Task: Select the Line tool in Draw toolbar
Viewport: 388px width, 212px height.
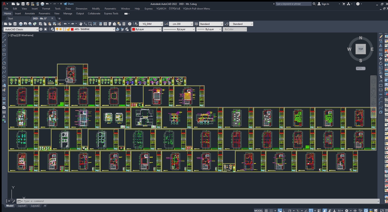Action: (4, 36)
